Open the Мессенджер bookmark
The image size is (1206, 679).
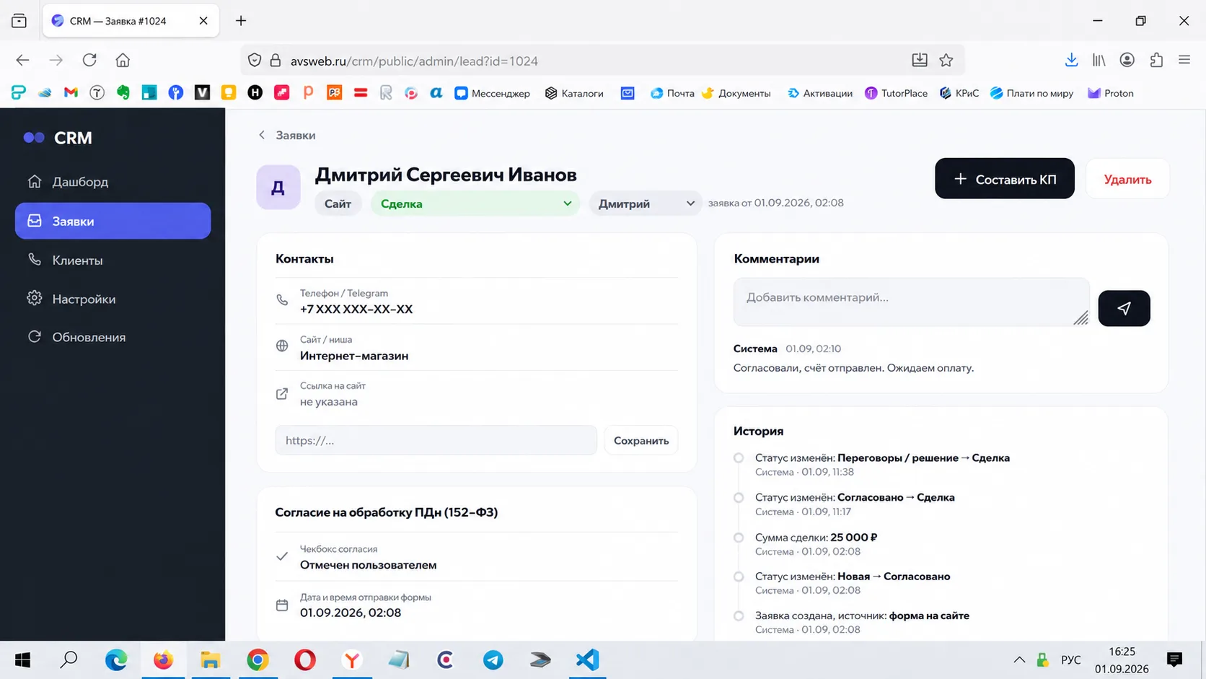click(x=492, y=93)
